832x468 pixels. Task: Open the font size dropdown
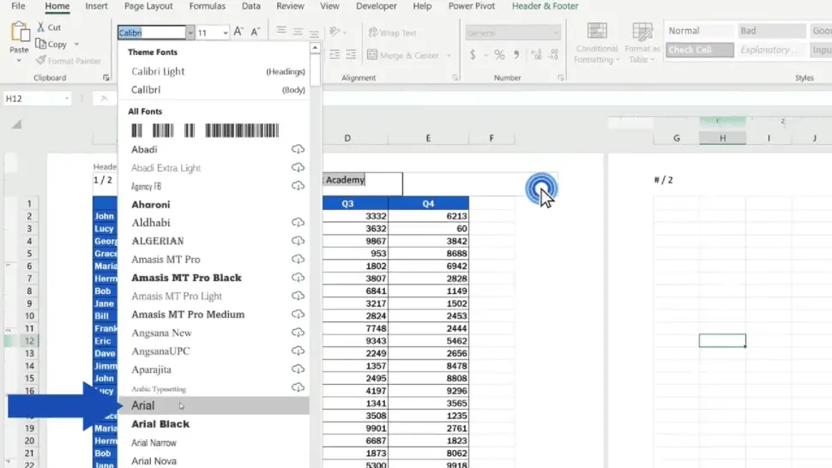[x=226, y=33]
